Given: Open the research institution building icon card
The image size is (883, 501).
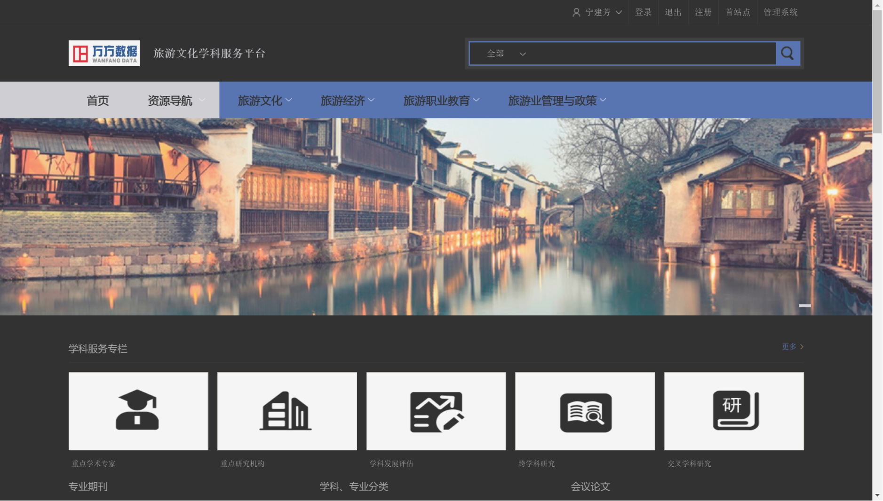Looking at the screenshot, I should (287, 411).
